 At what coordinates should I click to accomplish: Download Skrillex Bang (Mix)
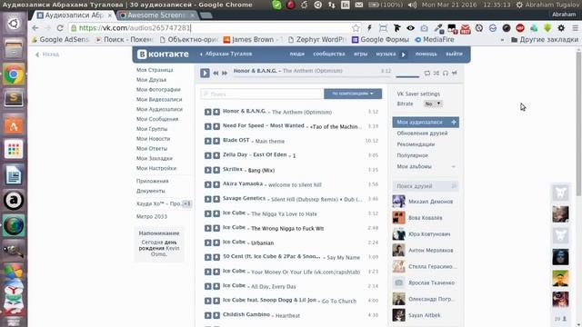[x=216, y=170]
